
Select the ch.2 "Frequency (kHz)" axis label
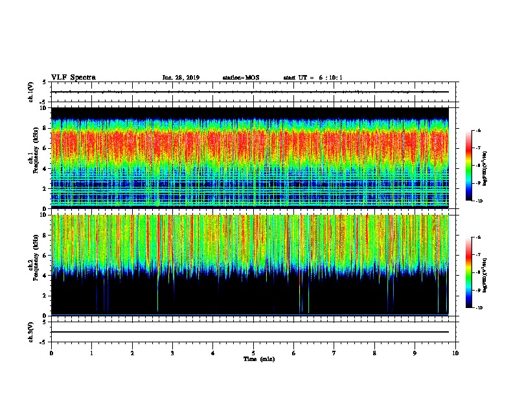point(36,258)
